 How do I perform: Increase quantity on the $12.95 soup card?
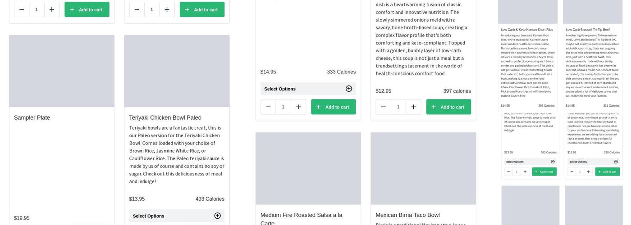pyautogui.click(x=413, y=107)
